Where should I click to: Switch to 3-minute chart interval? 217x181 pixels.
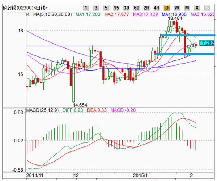(x=96, y=8)
